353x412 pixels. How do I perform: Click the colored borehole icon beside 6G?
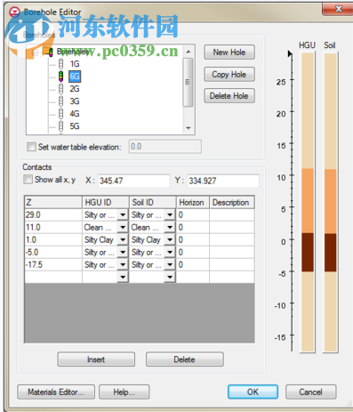tap(61, 77)
